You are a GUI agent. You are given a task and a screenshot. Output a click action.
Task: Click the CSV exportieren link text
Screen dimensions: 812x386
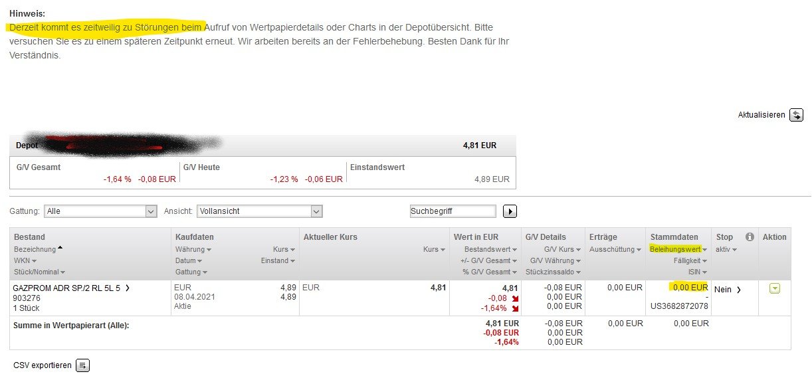42,365
